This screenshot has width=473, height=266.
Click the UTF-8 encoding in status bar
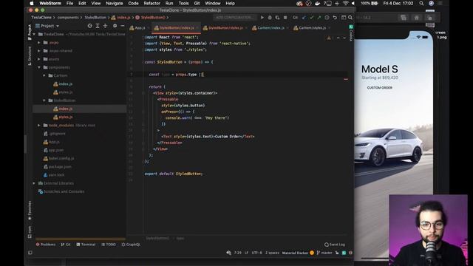point(256,253)
